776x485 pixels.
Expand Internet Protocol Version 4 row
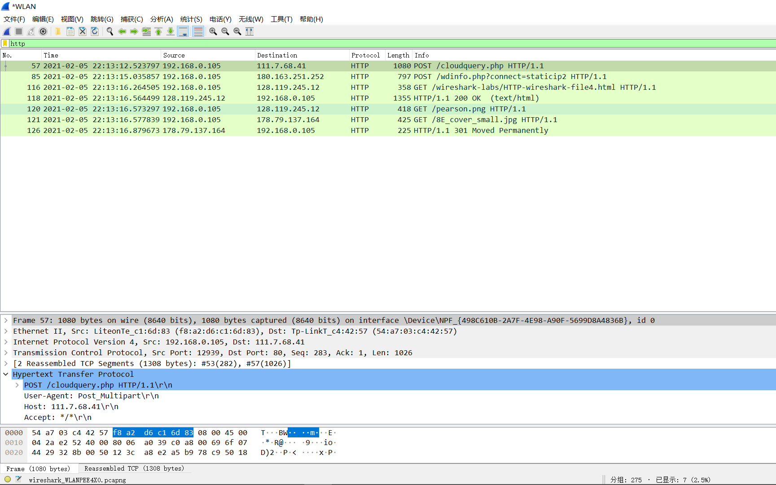pyautogui.click(x=6, y=342)
